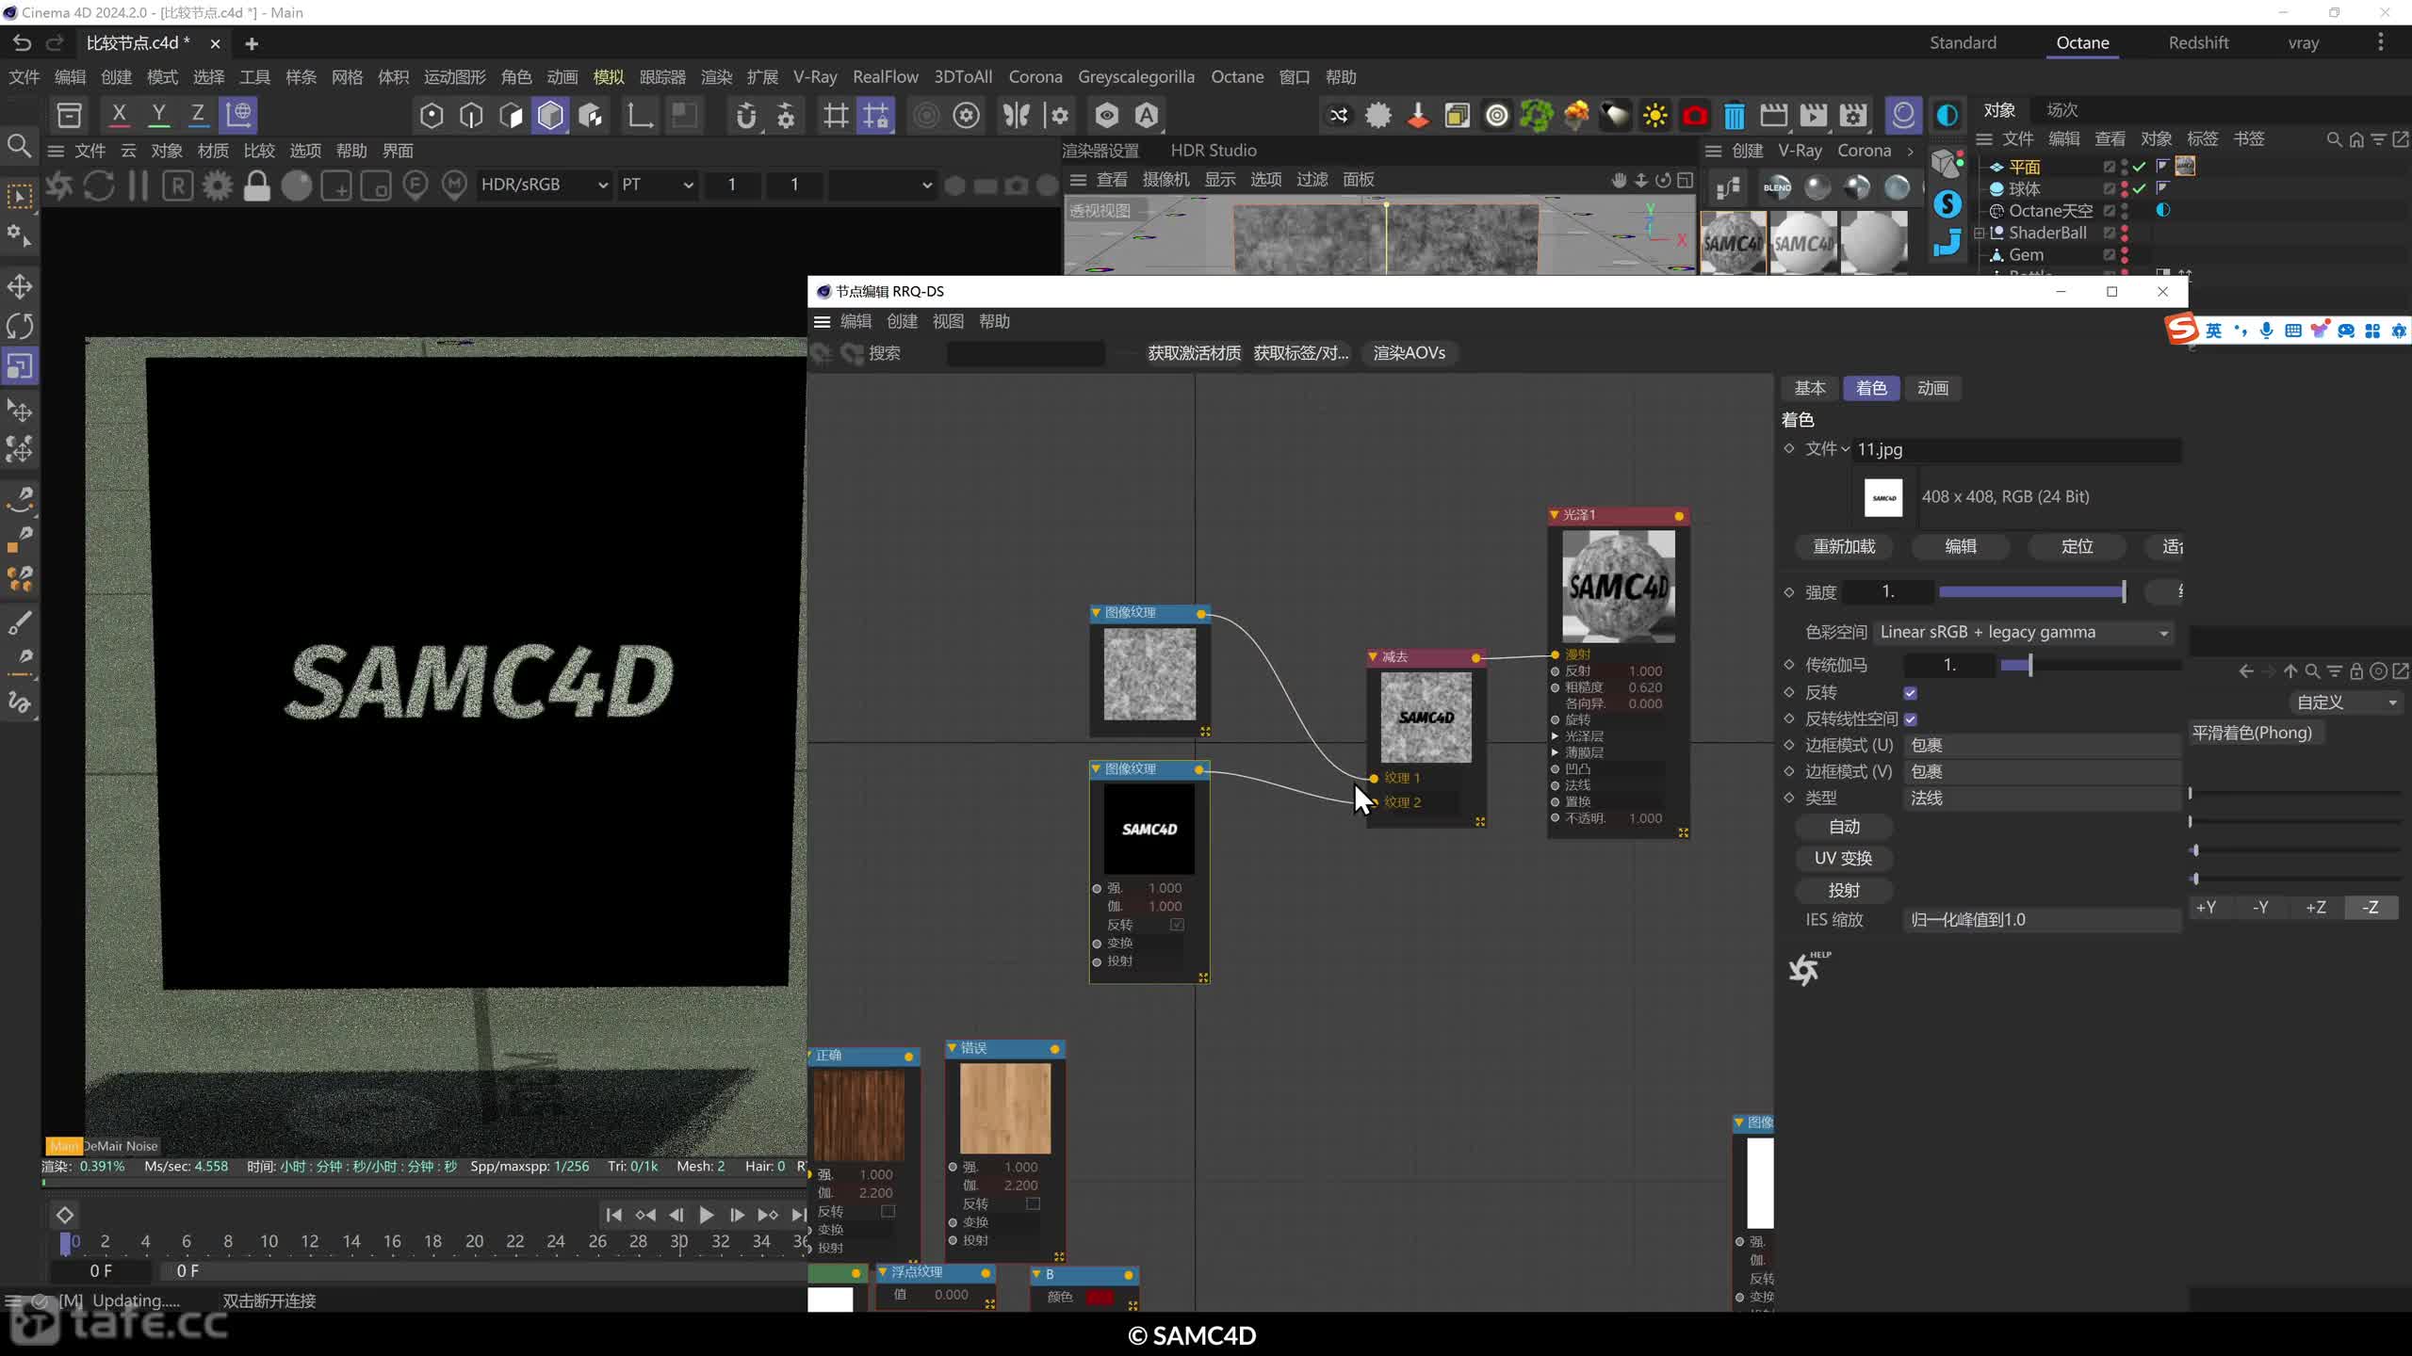The height and width of the screenshot is (1356, 2412).
Task: Open the 文件 dropdown arrow in shading panel
Action: click(x=1845, y=449)
